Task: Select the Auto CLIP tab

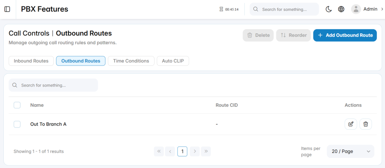Action: [173, 61]
